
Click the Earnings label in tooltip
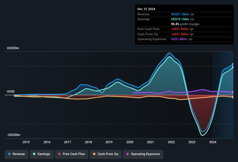[143, 19]
